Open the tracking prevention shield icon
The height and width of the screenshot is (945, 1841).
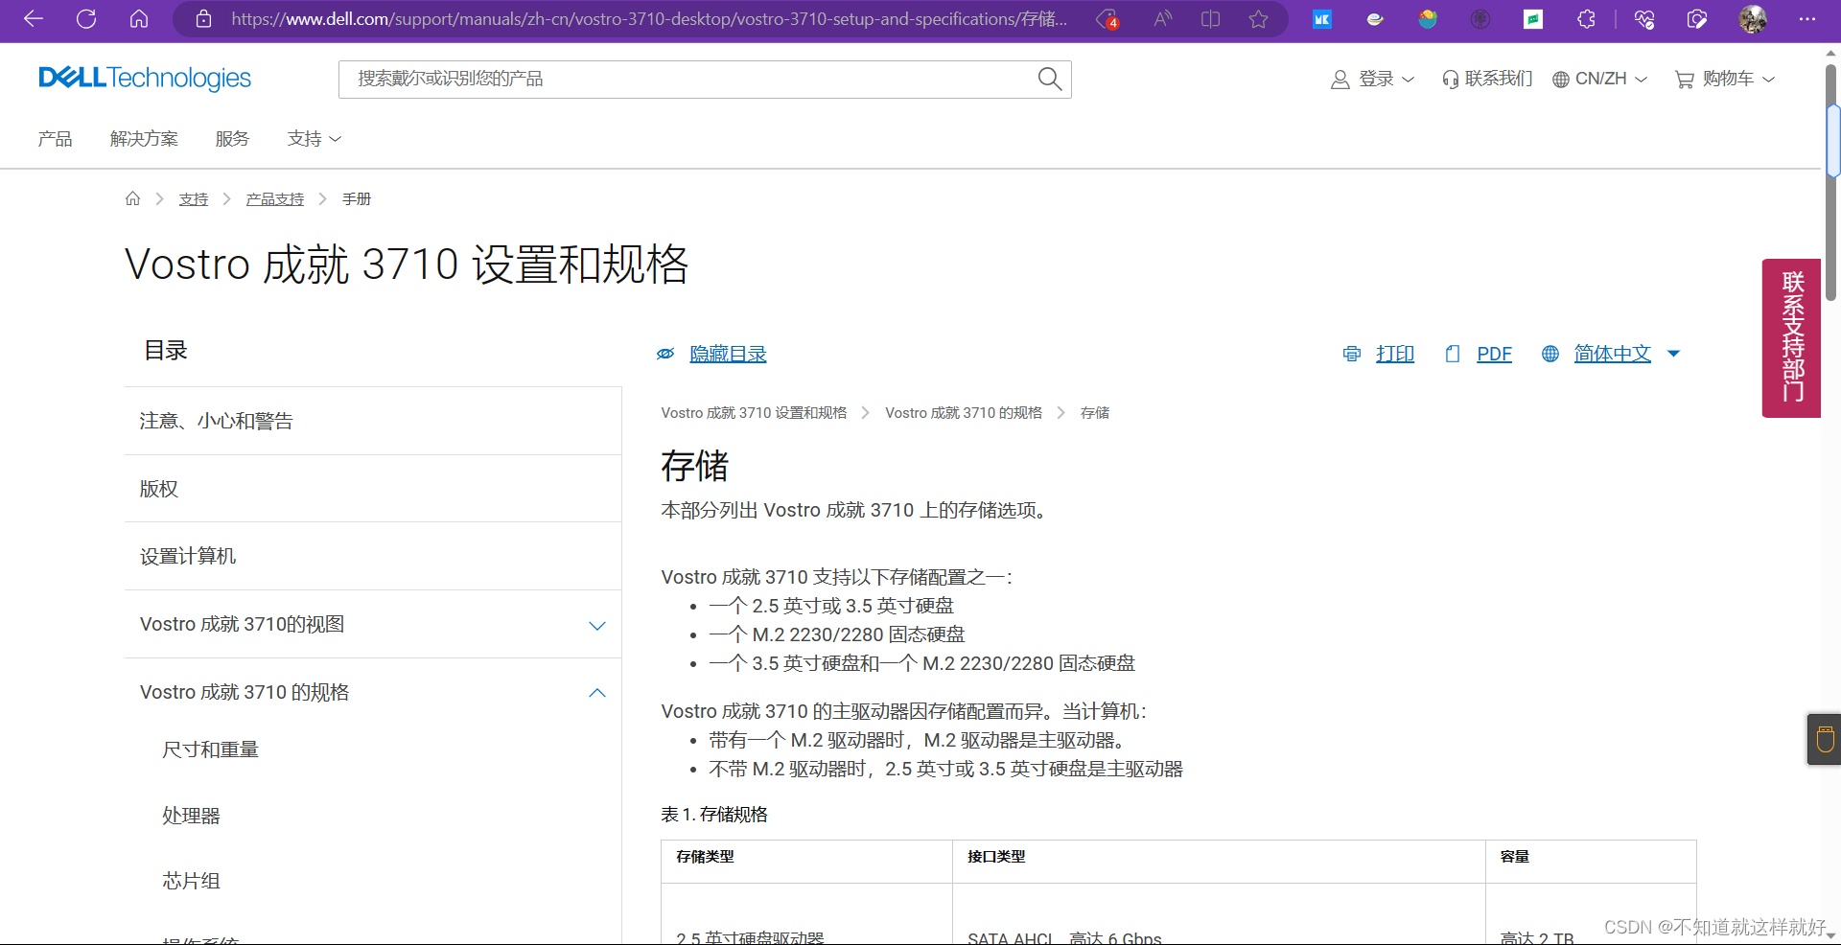pos(1107,19)
